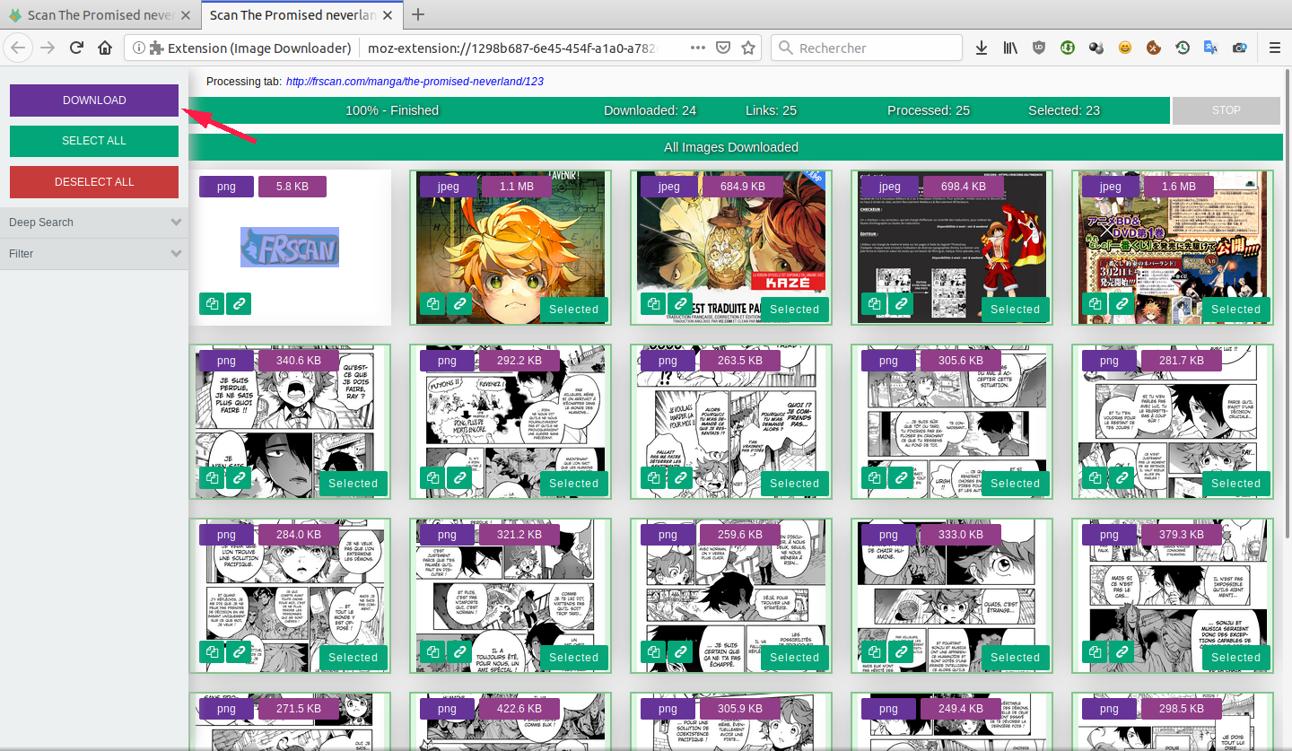Open the Firefox library icon
The width and height of the screenshot is (1292, 751).
(1010, 48)
